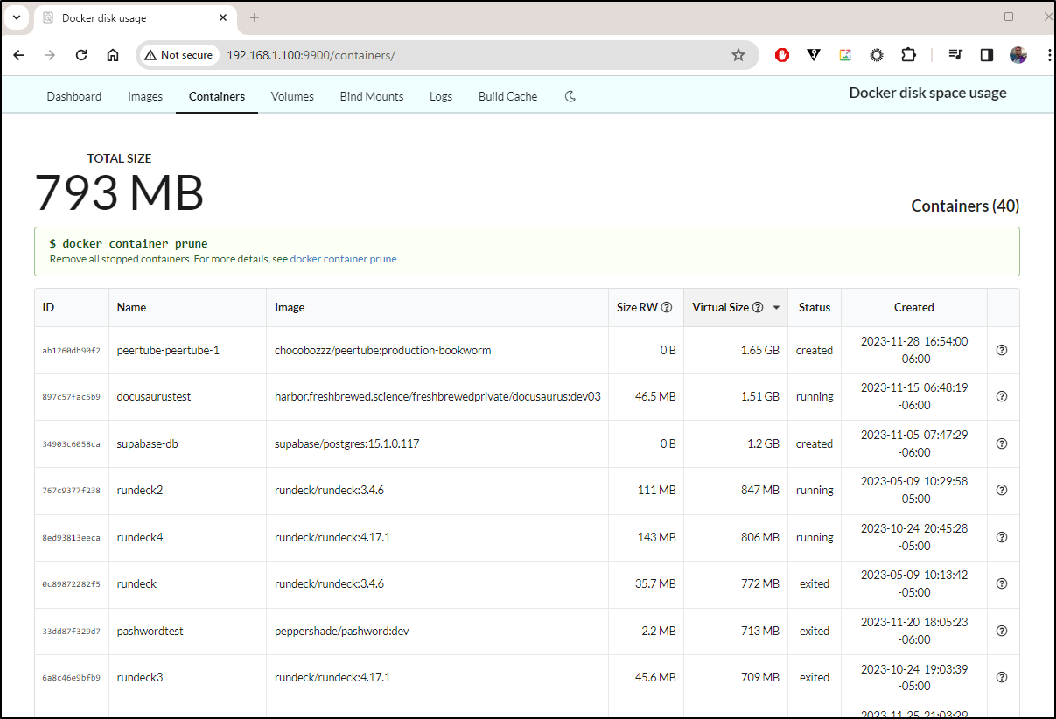The height and width of the screenshot is (719, 1056).
Task: Click the browser forward arrow
Action: 50,55
